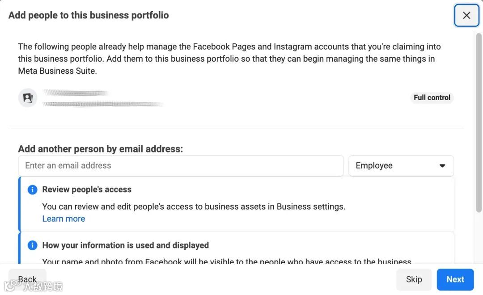Click the How your information is used heading
The image size is (483, 295).
[x=125, y=245]
